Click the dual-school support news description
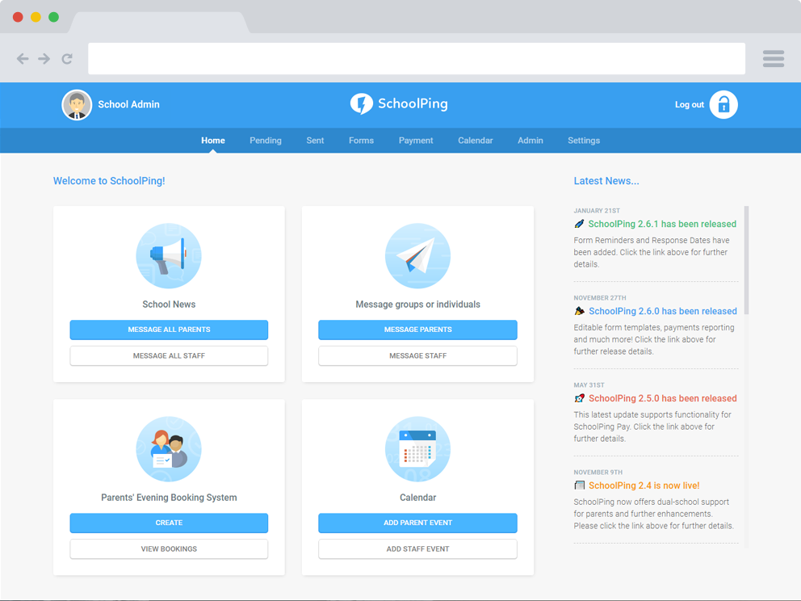801x601 pixels. click(x=653, y=514)
